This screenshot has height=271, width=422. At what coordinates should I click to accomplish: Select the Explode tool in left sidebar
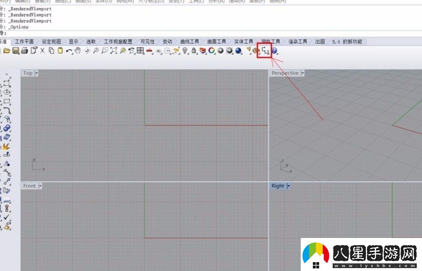point(7,146)
